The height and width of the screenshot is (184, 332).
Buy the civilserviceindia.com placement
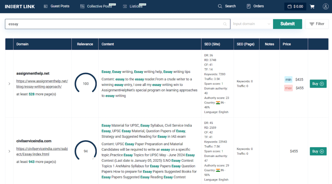click(x=318, y=151)
